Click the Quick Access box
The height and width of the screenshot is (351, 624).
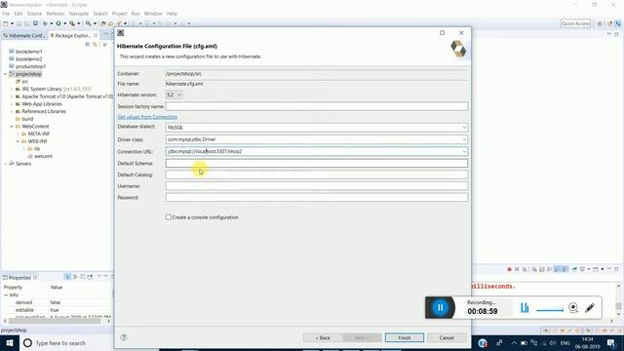click(575, 23)
